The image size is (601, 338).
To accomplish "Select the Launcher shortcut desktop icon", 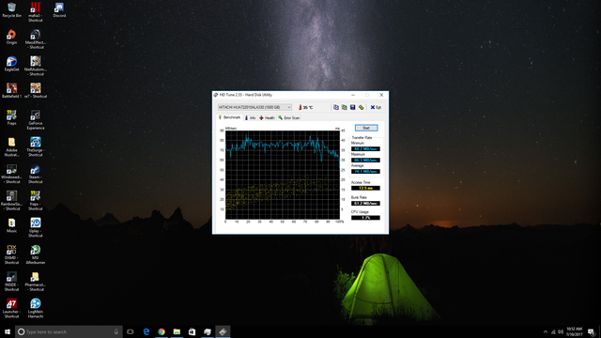I will [x=11, y=308].
